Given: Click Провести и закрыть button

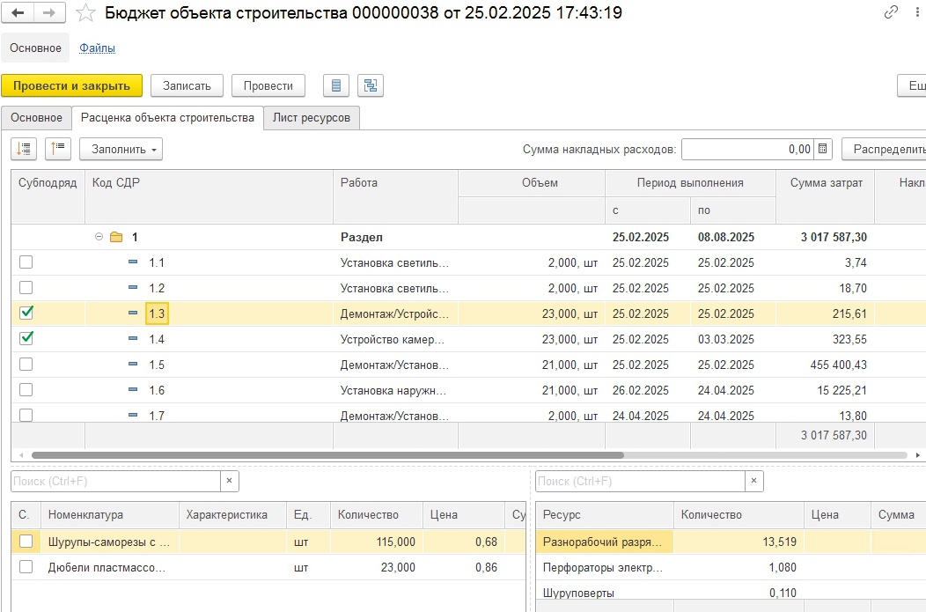Looking at the screenshot, I should [71, 85].
